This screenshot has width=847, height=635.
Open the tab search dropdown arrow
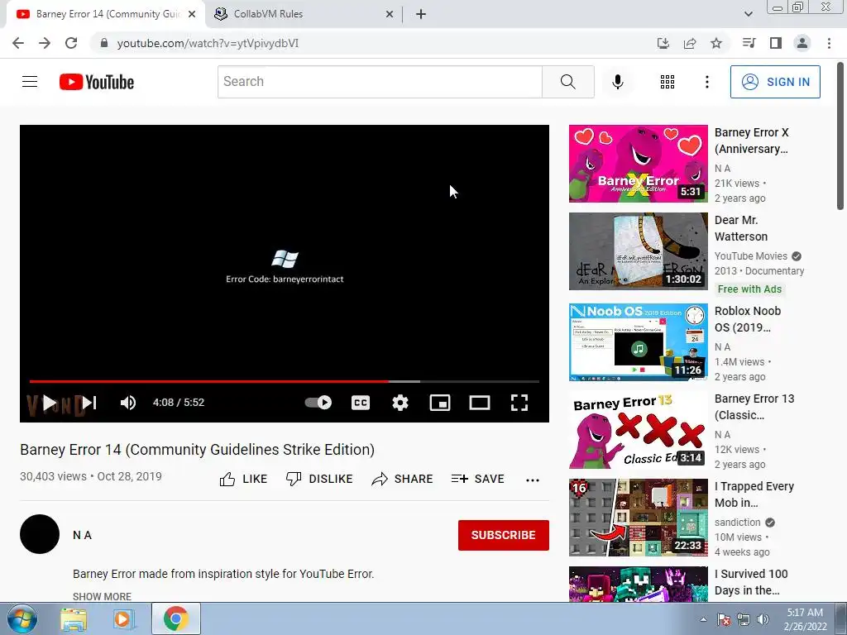[748, 14]
